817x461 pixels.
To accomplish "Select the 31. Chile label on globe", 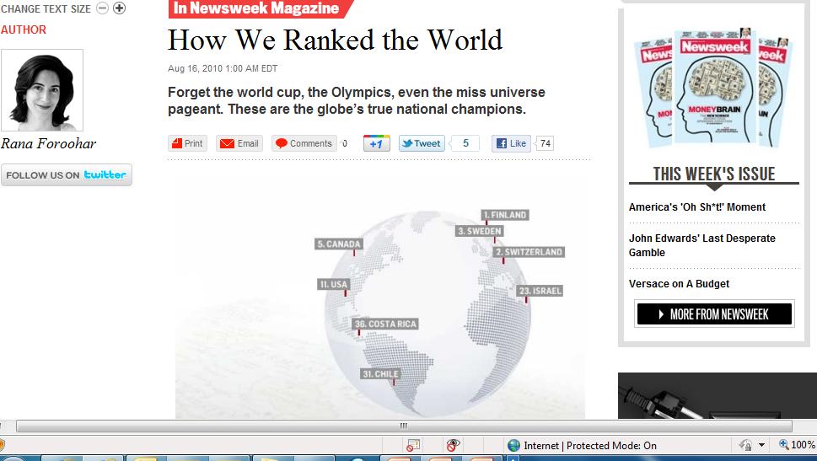I will tap(380, 374).
